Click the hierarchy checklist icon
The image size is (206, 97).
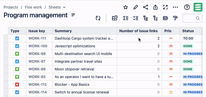(x=156, y=18)
